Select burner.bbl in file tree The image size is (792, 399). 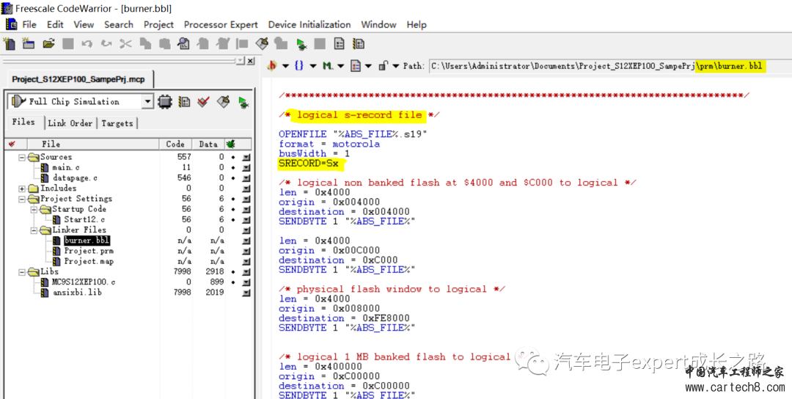click(x=87, y=241)
